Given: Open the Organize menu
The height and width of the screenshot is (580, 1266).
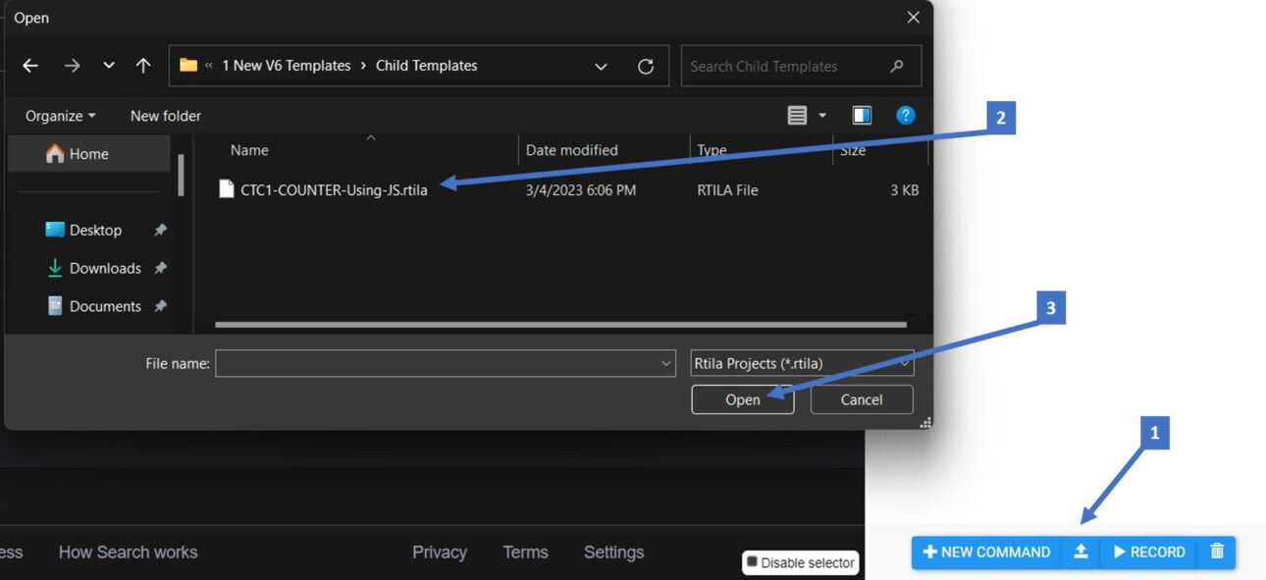Looking at the screenshot, I should tap(59, 115).
